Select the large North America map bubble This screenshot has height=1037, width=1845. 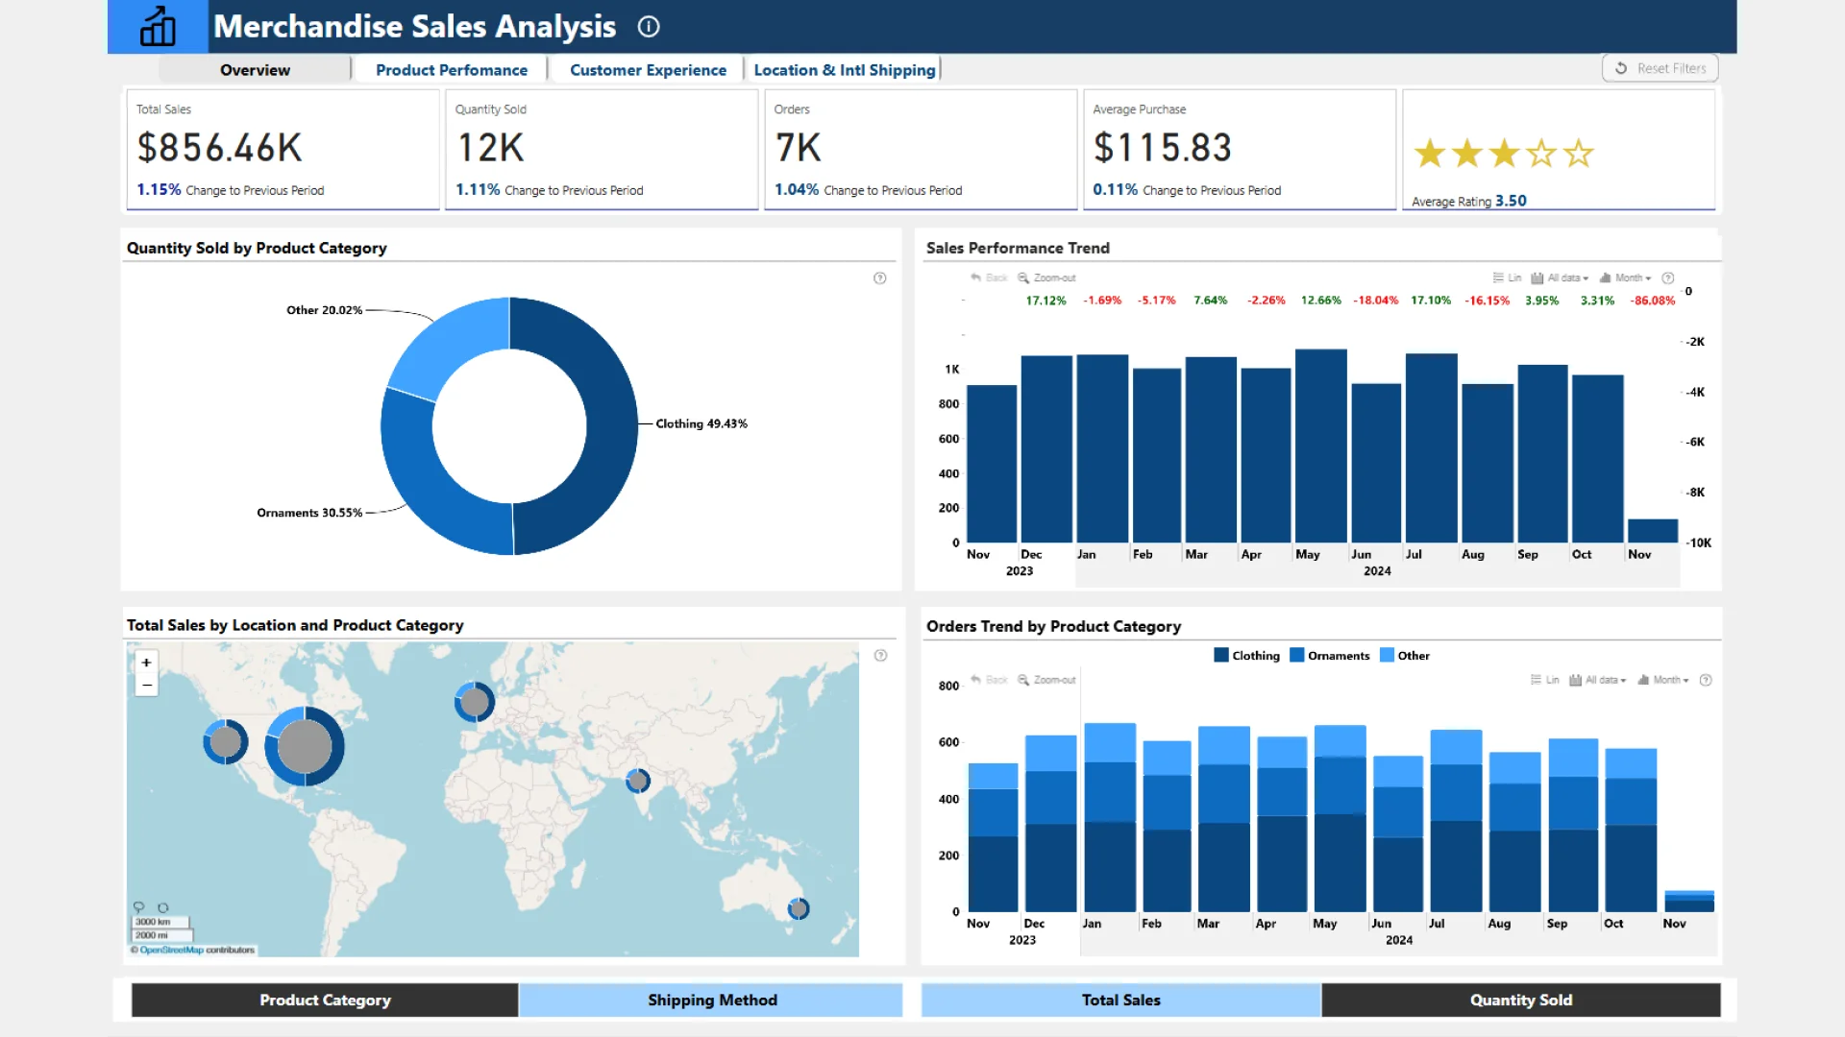(x=305, y=746)
